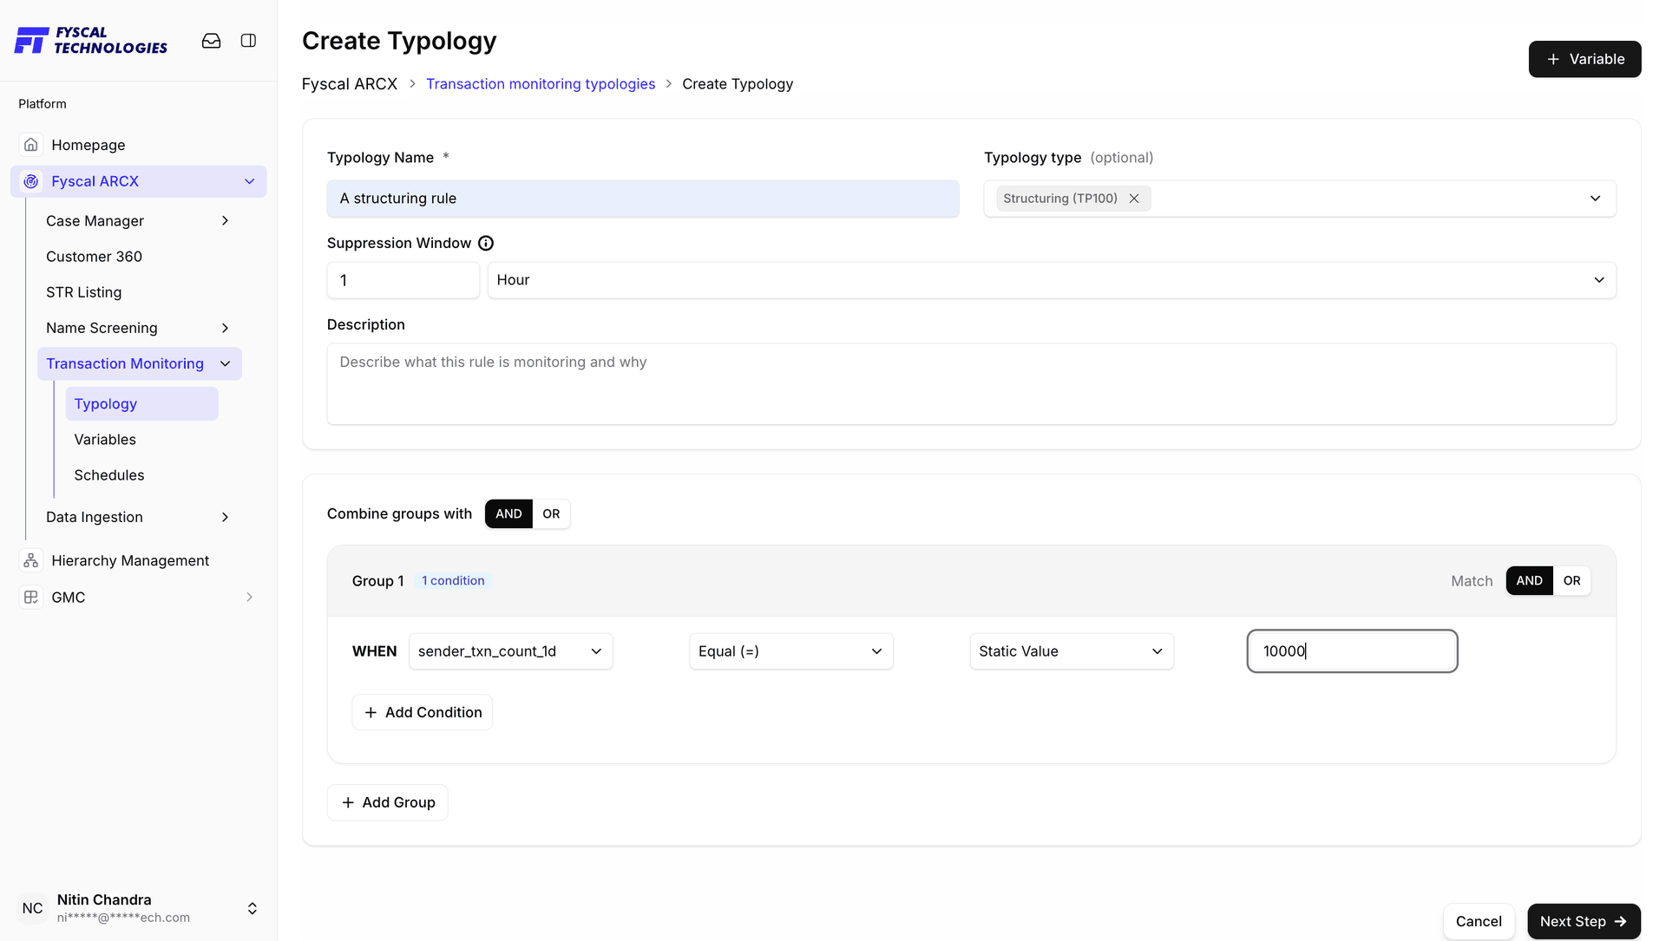Click the '1 condition' badge
The image size is (1666, 941).
click(x=453, y=580)
